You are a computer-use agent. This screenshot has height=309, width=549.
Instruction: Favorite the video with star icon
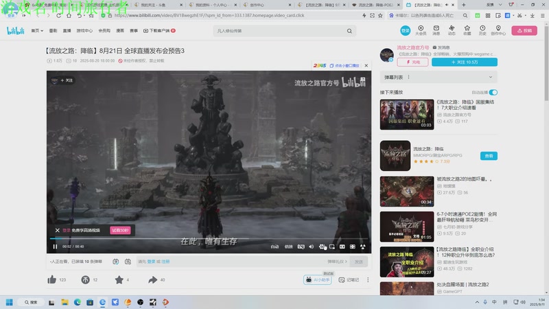pyautogui.click(x=119, y=279)
